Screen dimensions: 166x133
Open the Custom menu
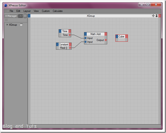click(x=46, y=11)
